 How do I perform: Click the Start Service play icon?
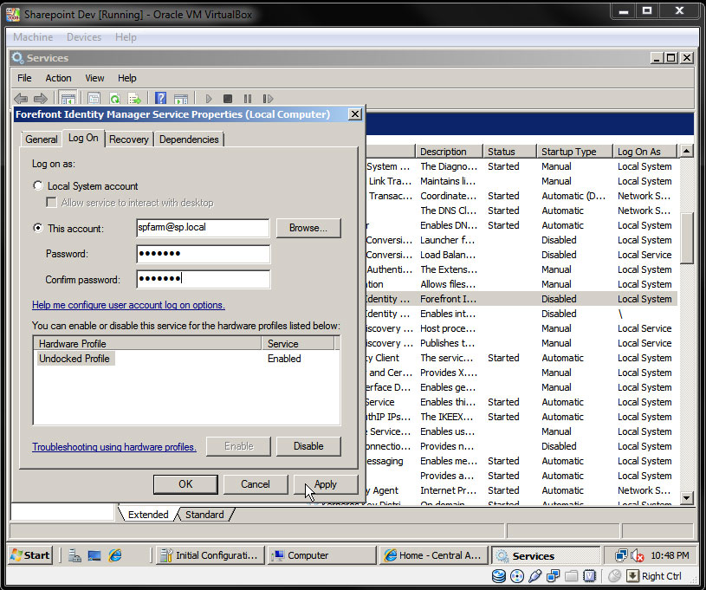pos(209,98)
